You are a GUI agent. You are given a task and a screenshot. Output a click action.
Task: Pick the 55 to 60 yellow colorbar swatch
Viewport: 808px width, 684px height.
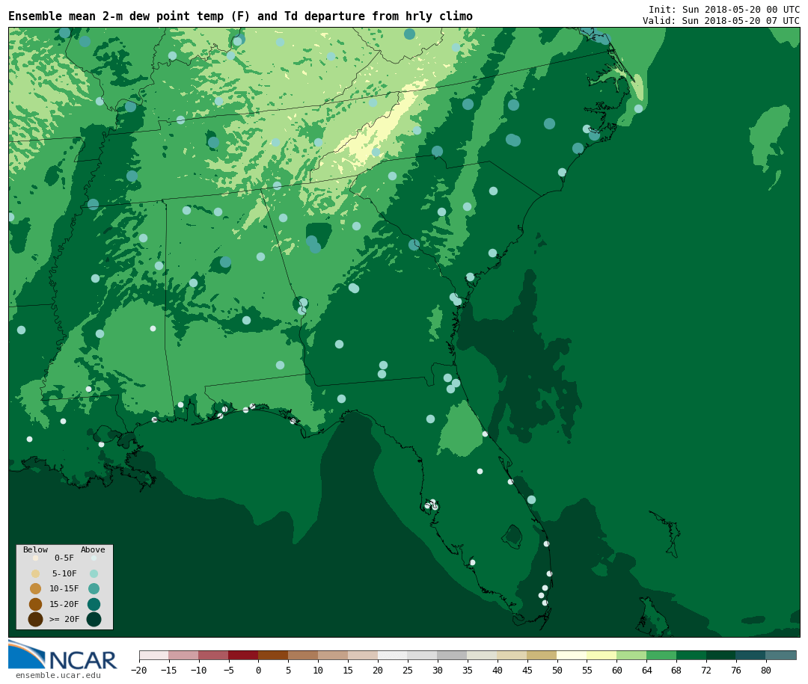click(x=602, y=655)
